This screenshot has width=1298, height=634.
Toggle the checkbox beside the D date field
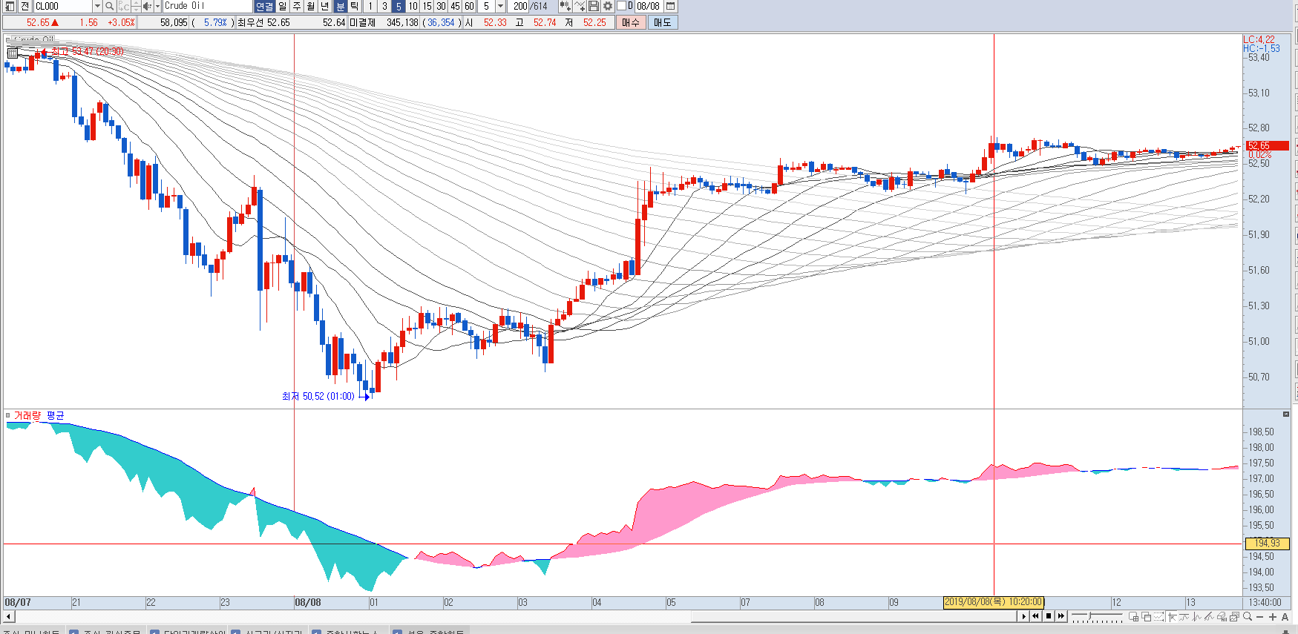[x=622, y=6]
